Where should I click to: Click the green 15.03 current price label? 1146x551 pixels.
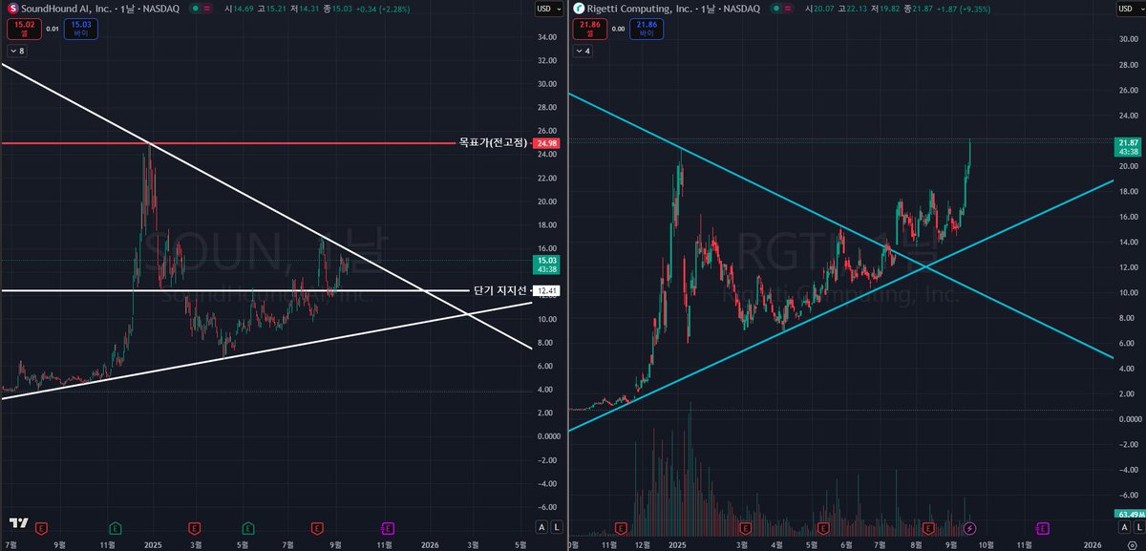[x=546, y=265]
